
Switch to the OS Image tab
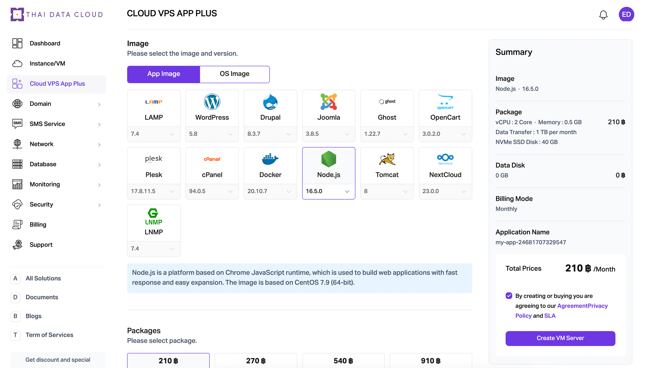(x=235, y=74)
